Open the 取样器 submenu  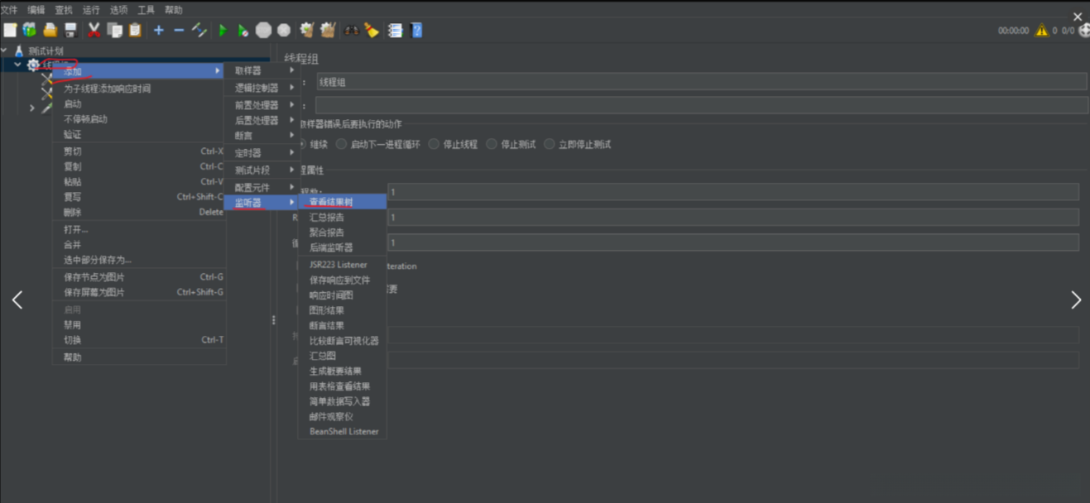(262, 71)
